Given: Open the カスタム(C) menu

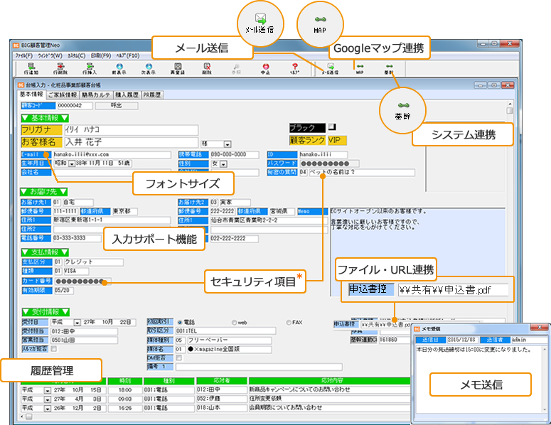Looking at the screenshot, I should [x=77, y=56].
